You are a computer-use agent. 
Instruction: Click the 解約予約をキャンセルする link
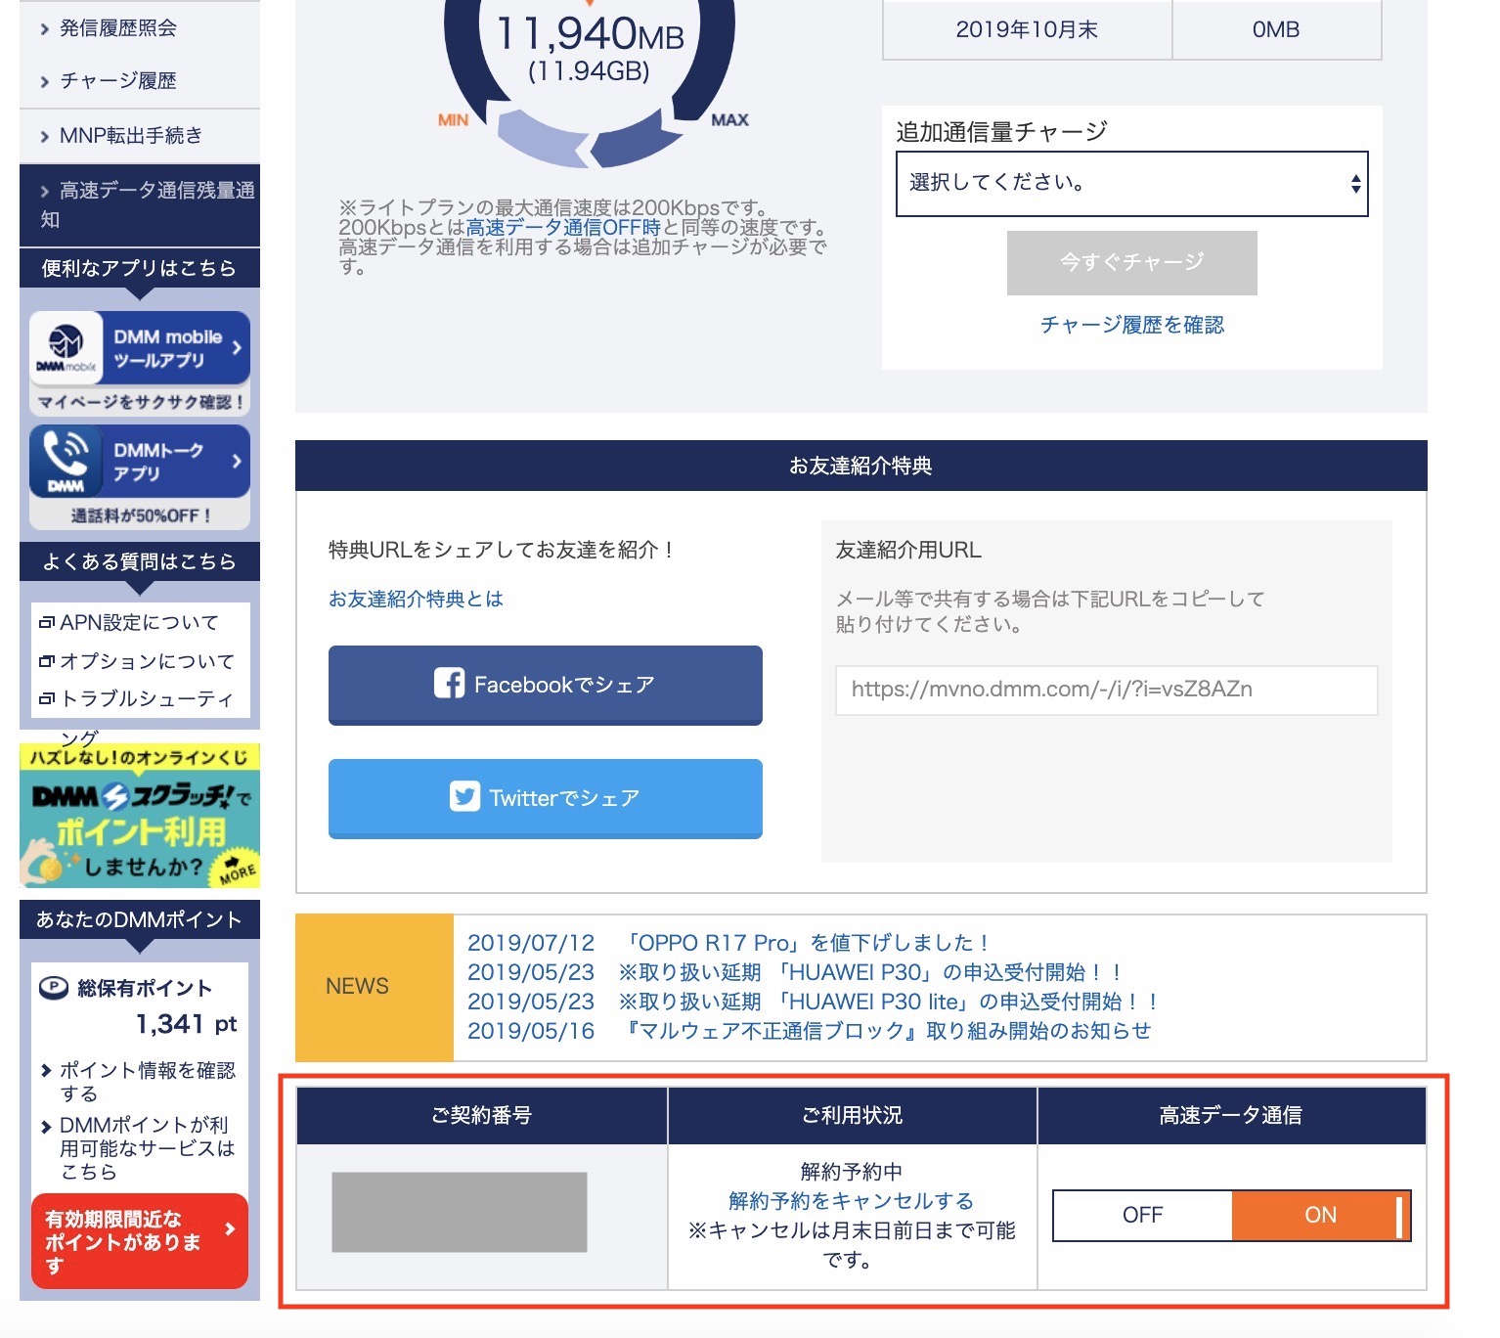click(x=850, y=1201)
